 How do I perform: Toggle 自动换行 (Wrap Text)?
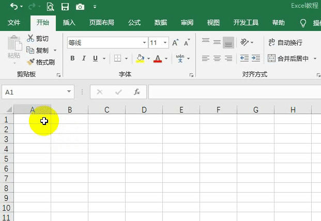pyautogui.click(x=285, y=42)
